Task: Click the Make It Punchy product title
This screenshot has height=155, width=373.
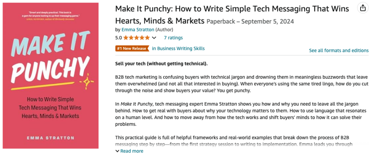Action: [232, 15]
